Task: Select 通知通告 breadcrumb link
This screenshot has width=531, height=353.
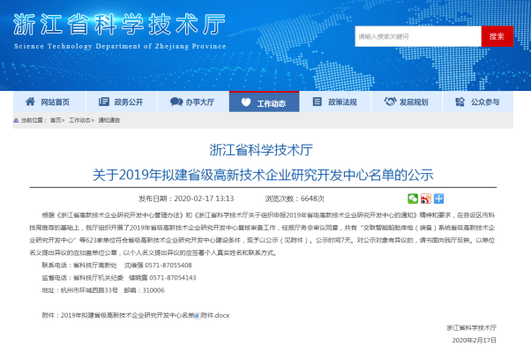Action: [x=109, y=119]
